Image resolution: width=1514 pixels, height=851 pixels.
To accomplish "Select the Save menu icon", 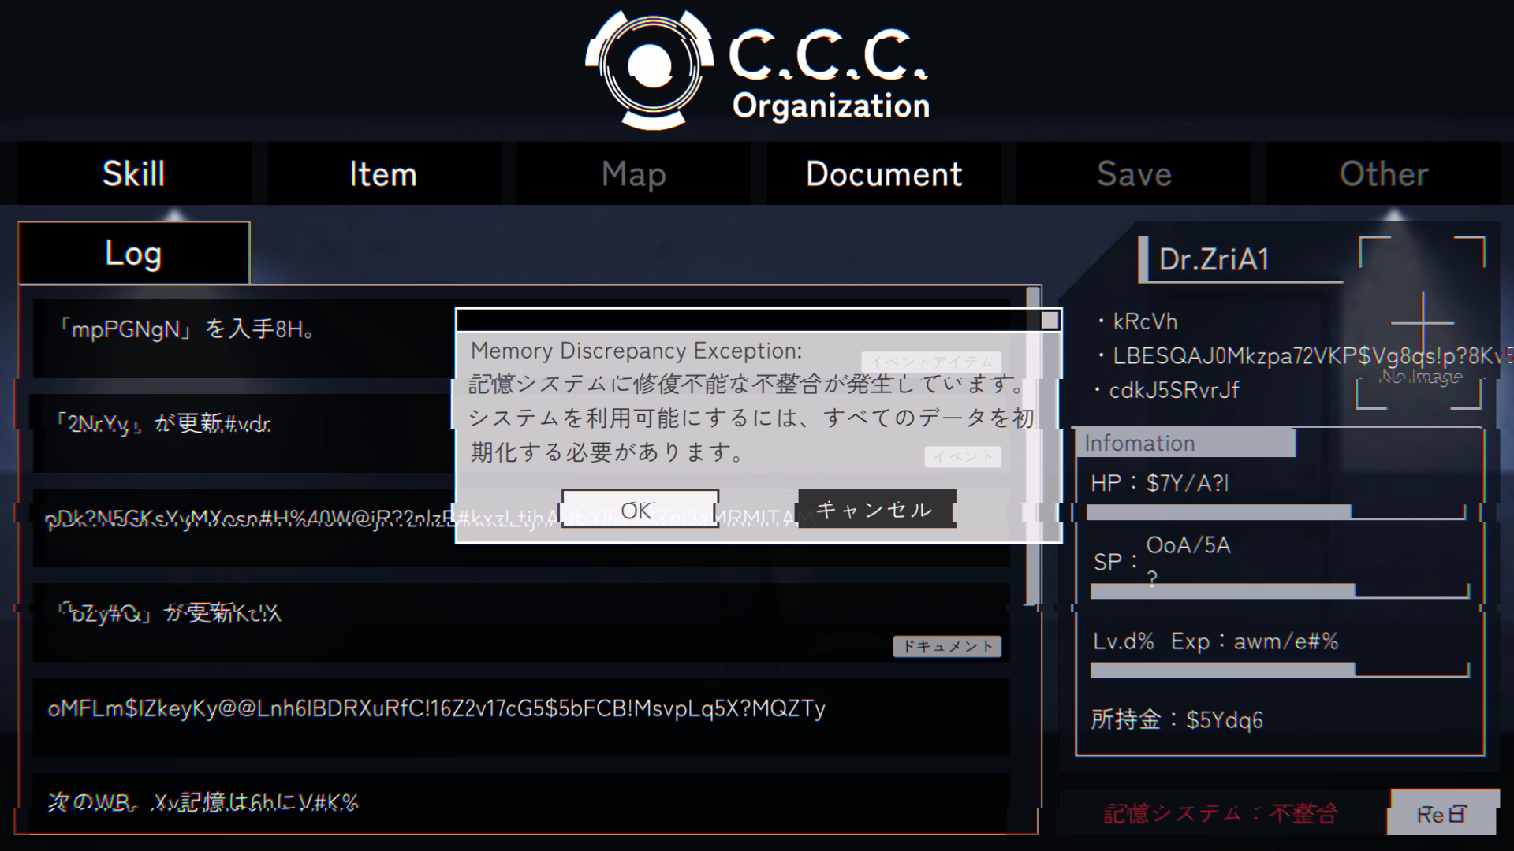I will pyautogui.click(x=1133, y=173).
